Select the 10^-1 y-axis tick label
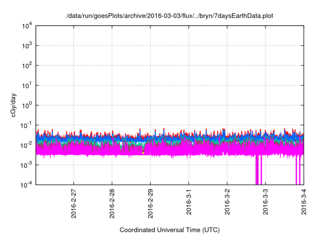This screenshot has width=335, height=235. point(26,125)
